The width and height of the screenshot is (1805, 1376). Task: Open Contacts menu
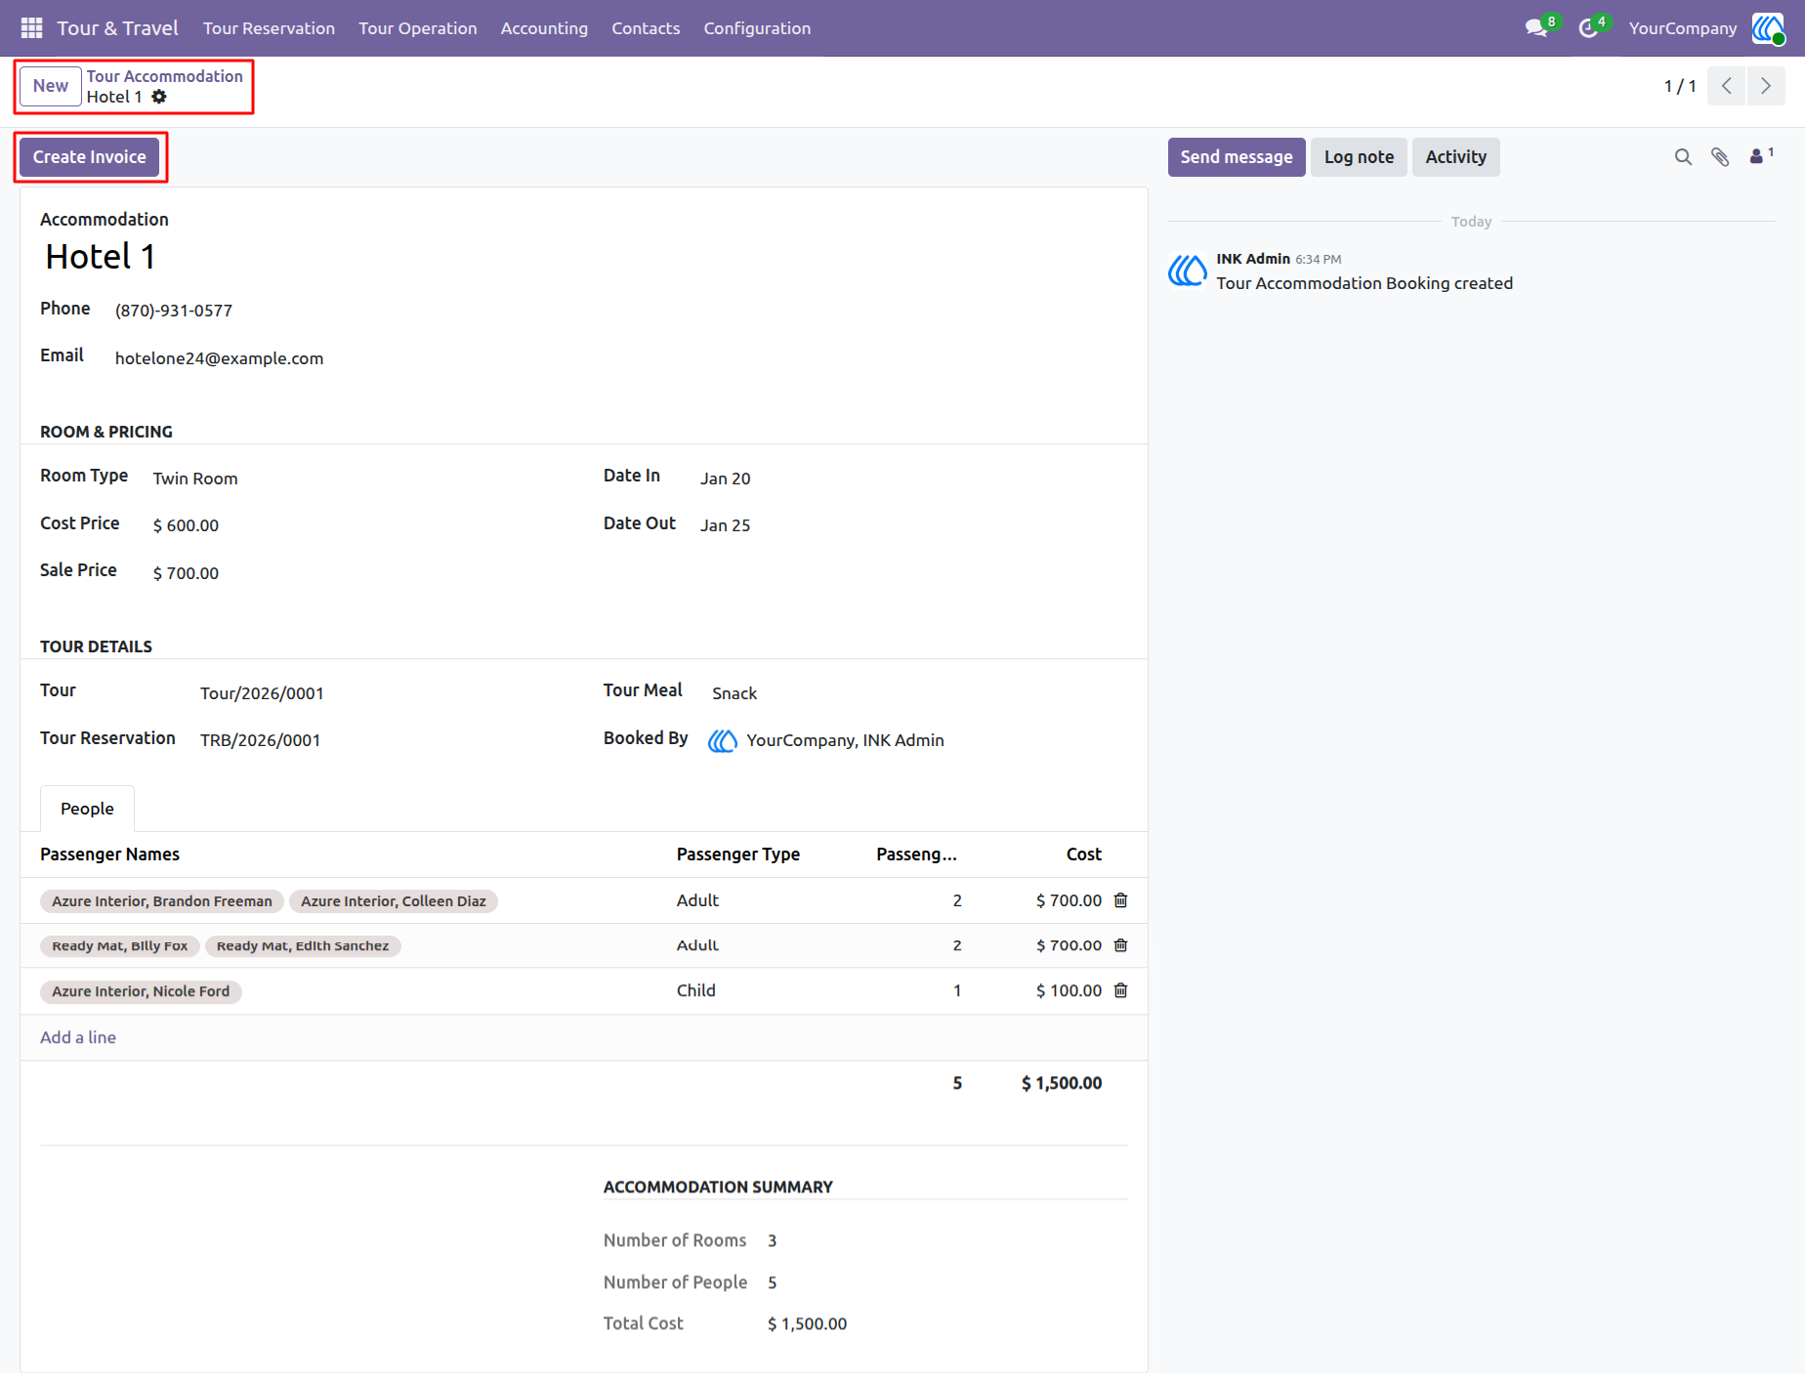[x=646, y=28]
